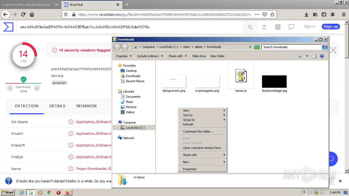Viewport: 349px width, 196px height.
Task: Reload the VirusTotal page
Action: [x=23, y=14]
